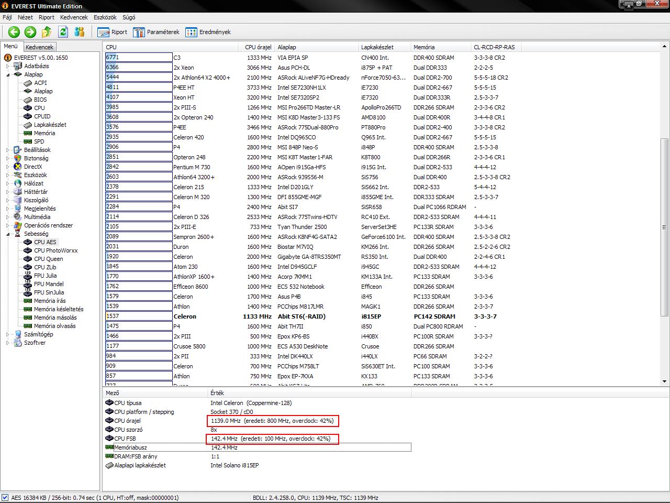Expand the Szoftver tree node
This screenshot has height=503, width=670.
coord(8,343)
